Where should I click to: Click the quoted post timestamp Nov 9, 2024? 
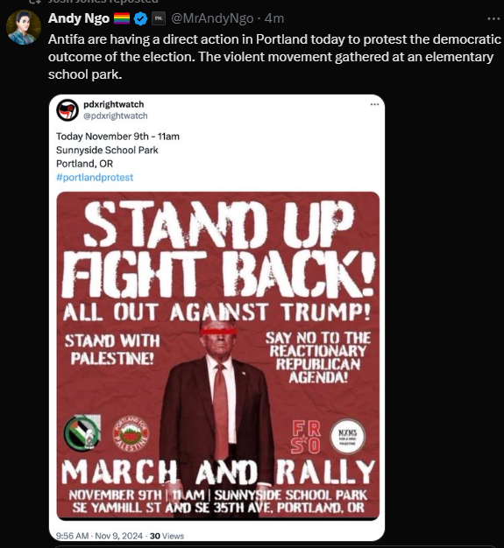click(99, 536)
